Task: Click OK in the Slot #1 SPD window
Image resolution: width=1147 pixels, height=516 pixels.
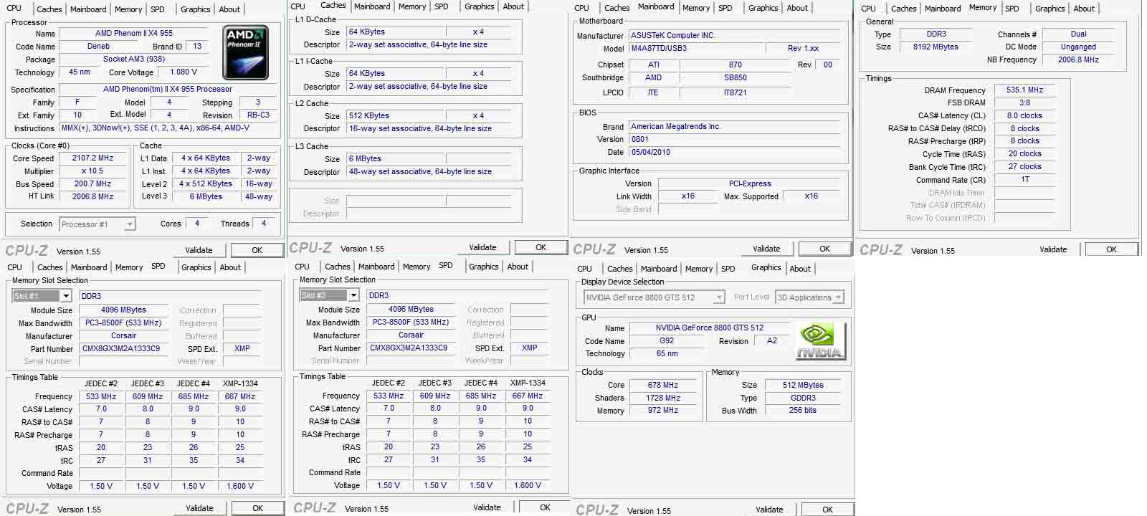Action: click(x=258, y=508)
